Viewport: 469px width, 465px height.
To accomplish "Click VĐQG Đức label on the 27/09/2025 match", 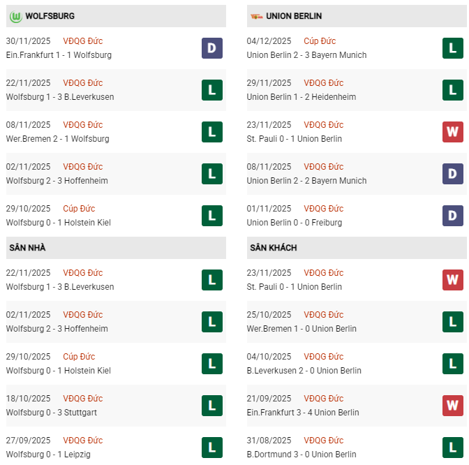I will [82, 441].
